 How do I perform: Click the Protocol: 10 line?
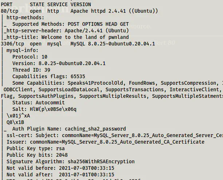30,57
